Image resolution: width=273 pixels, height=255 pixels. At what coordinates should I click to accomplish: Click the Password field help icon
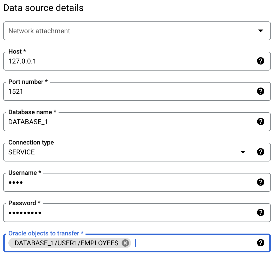click(x=261, y=212)
